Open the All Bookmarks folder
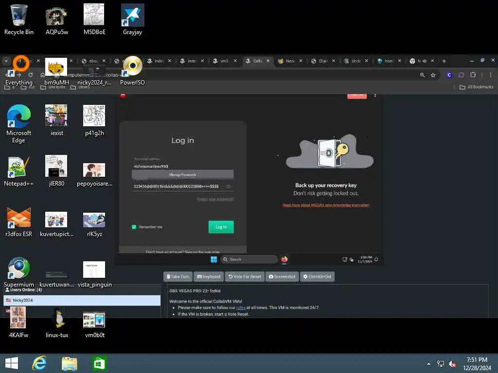 coord(477,87)
